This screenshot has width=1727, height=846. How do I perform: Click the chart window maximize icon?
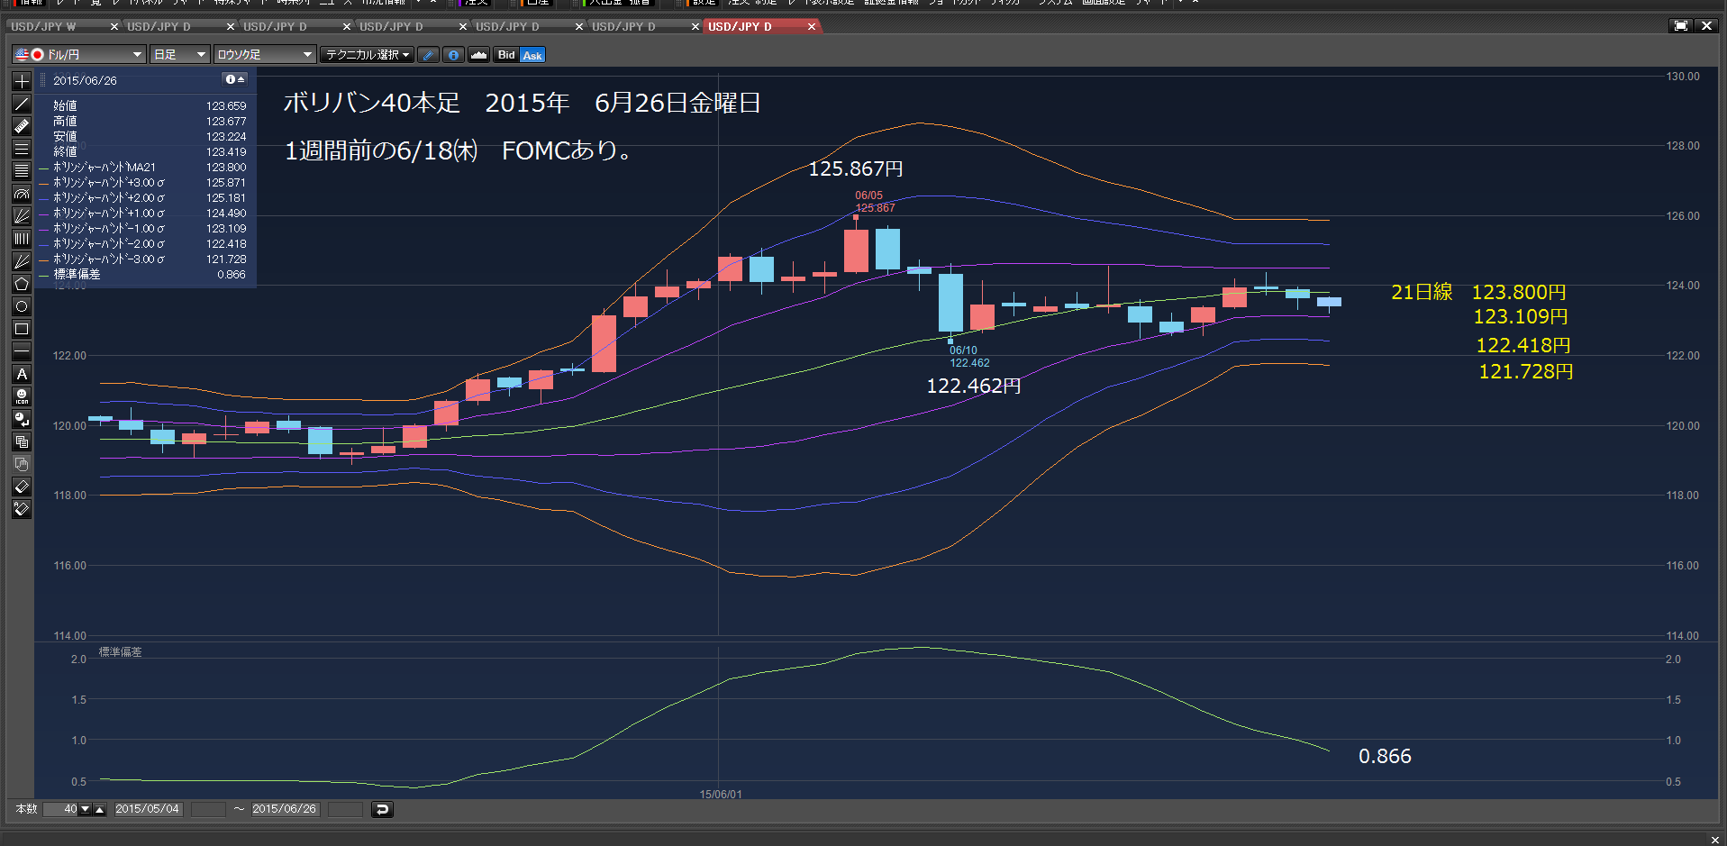click(x=1680, y=26)
